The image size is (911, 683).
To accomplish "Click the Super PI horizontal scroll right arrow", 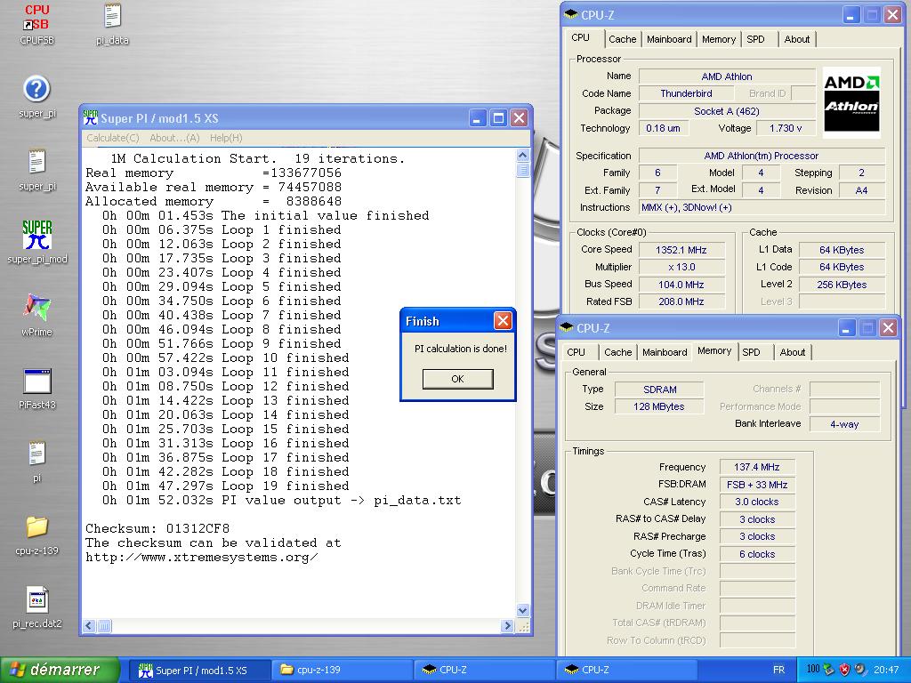I will pos(507,625).
